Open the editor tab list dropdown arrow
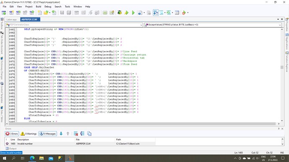 (x=278, y=19)
